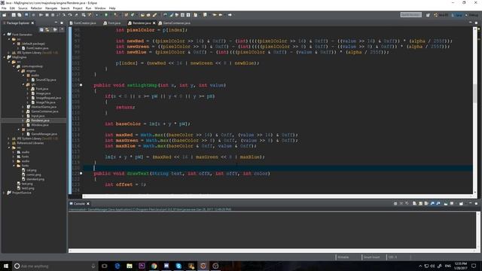Switch to the Debug perspective
This screenshot has width=482, height=271.
click(x=471, y=15)
